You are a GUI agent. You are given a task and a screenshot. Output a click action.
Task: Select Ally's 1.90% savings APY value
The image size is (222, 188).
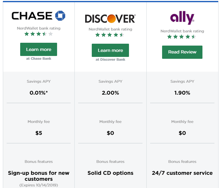pos(182,93)
